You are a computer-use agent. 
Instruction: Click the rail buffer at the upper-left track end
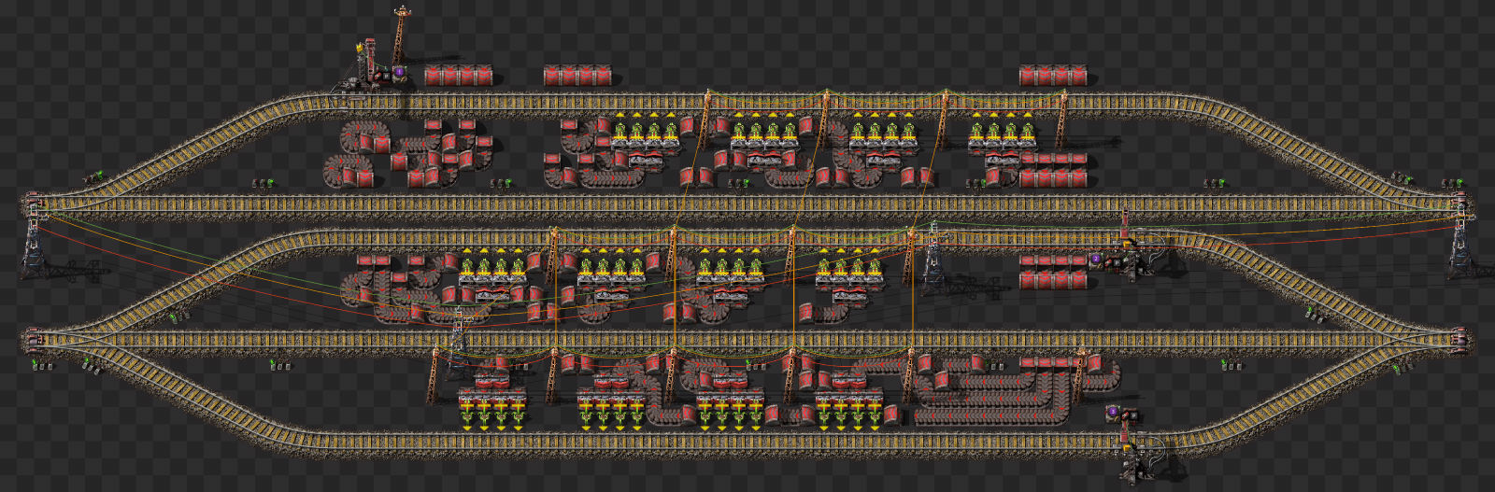pyautogui.click(x=32, y=203)
